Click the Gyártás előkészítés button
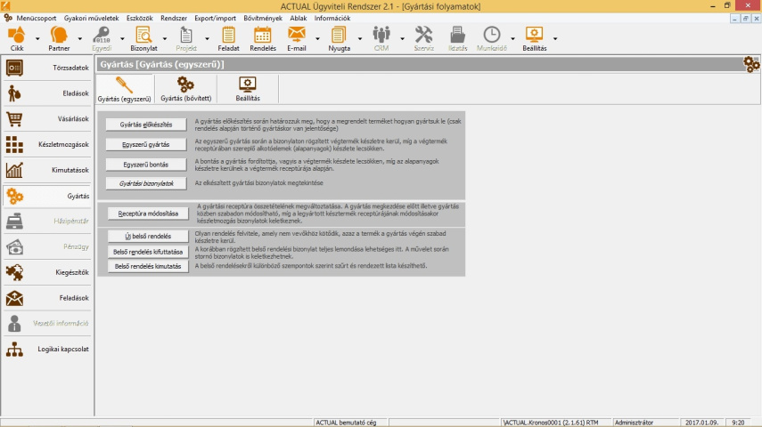Viewport: 762px width, 427px height. (x=146, y=125)
